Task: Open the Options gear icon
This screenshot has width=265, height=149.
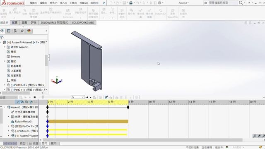Action: pos(159,3)
